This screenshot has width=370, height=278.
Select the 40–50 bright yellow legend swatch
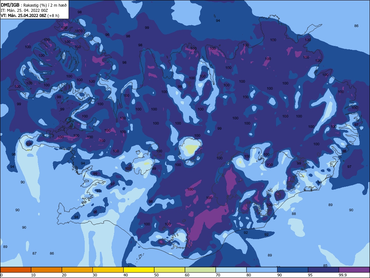(x=139, y=270)
